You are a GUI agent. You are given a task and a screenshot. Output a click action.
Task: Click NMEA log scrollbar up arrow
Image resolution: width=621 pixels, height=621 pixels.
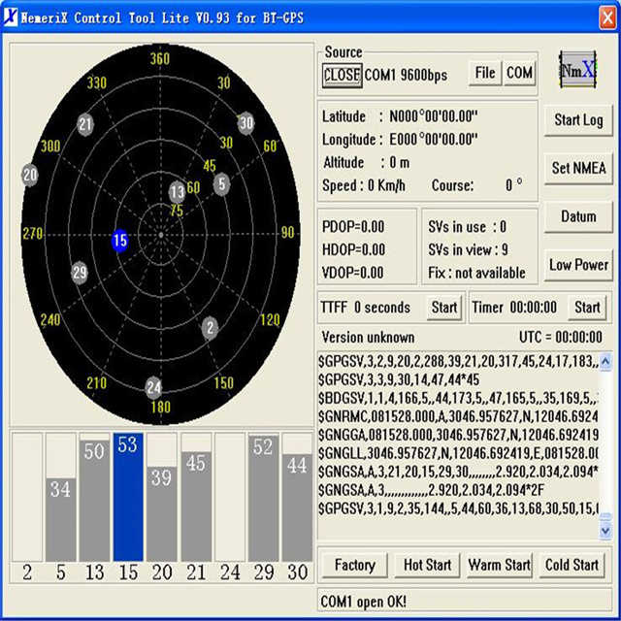(x=605, y=362)
